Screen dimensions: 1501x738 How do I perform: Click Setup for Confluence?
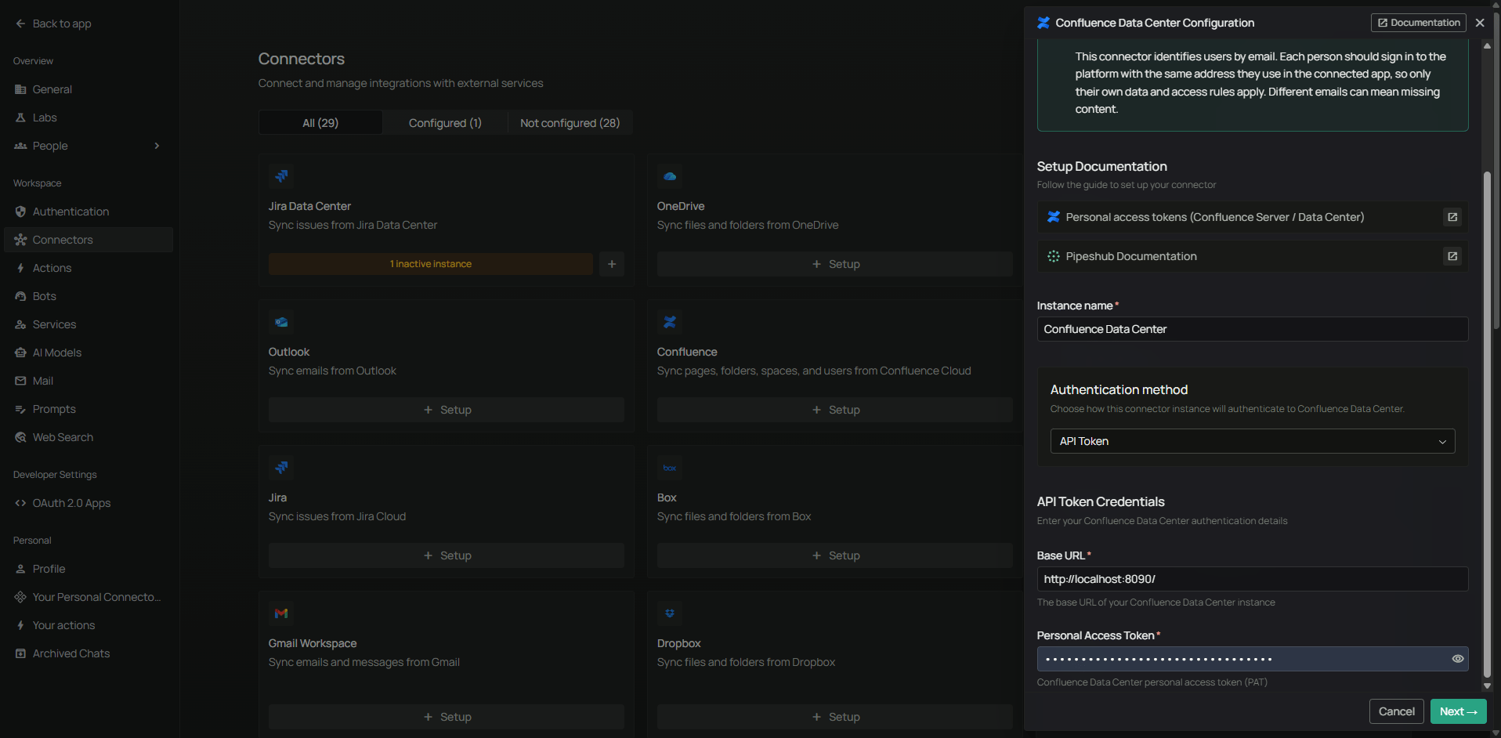835,410
